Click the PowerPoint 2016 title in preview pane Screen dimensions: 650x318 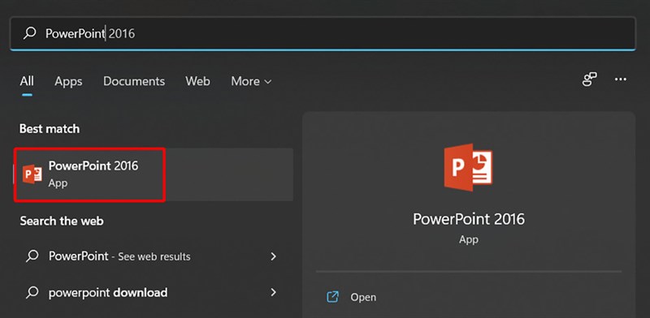pos(469,219)
